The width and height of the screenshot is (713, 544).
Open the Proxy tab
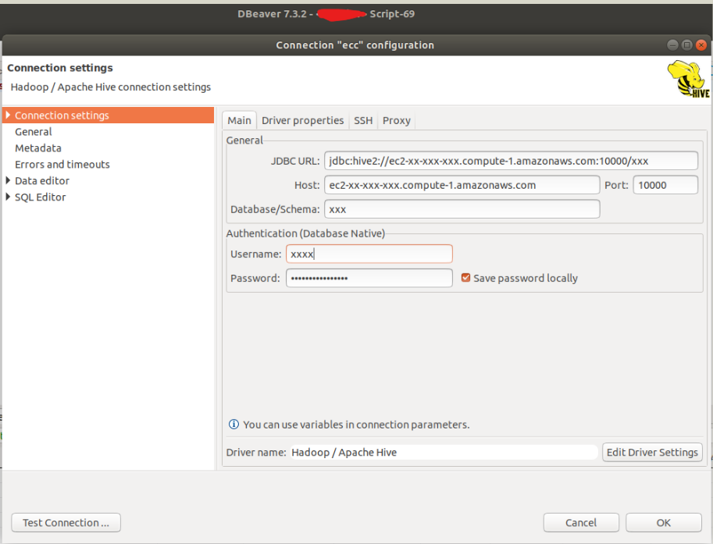point(396,120)
